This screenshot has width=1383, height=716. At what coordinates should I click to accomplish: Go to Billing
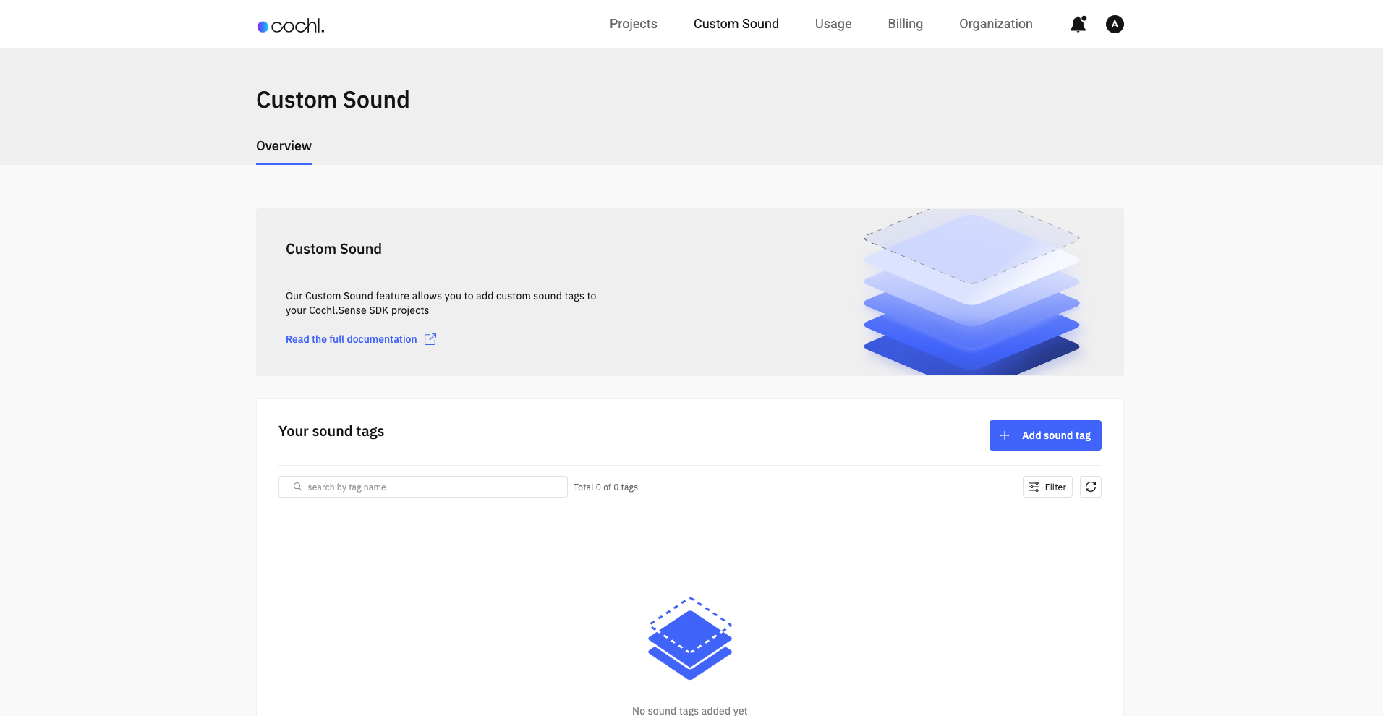906,24
